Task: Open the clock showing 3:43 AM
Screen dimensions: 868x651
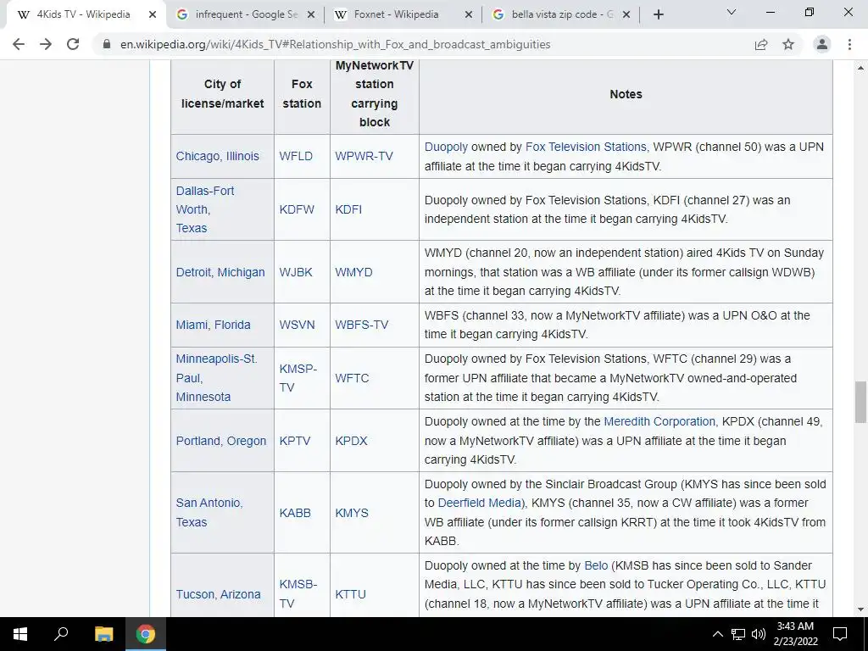Action: click(795, 634)
